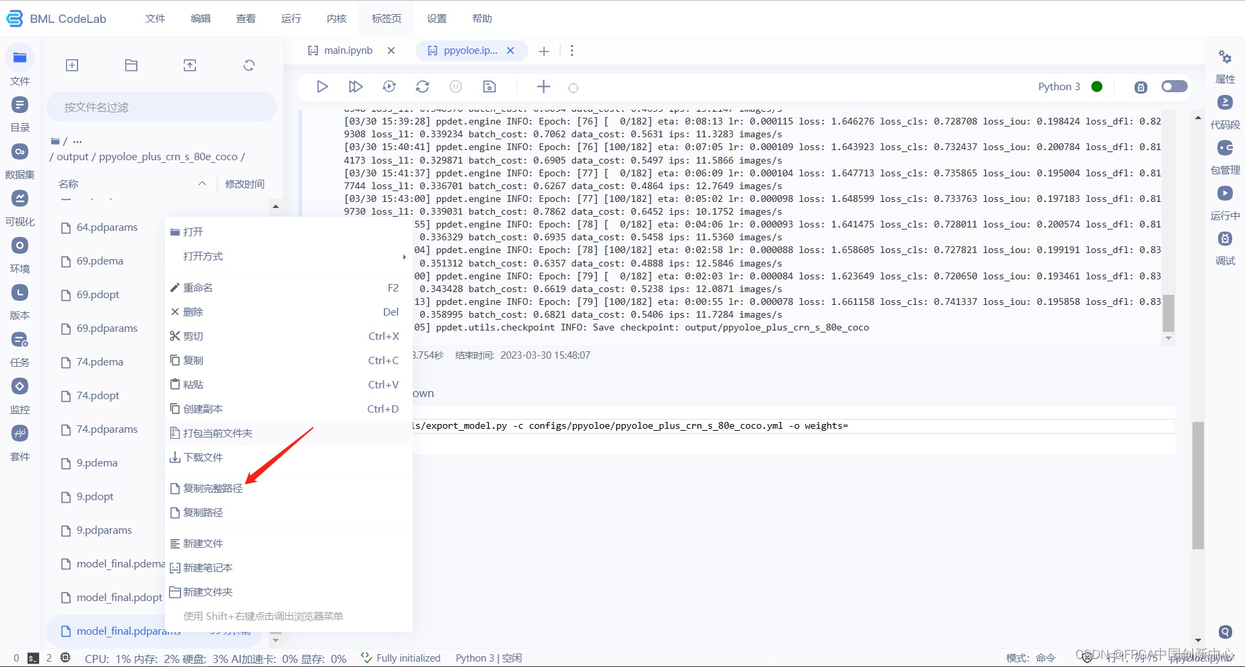Expand the 打开方式 submenu
This screenshot has width=1245, height=667.
pos(288,256)
